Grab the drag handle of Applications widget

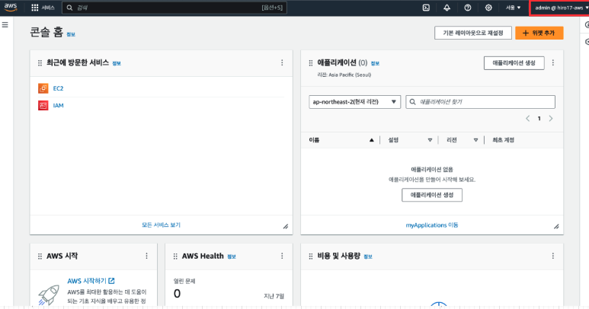coord(311,63)
